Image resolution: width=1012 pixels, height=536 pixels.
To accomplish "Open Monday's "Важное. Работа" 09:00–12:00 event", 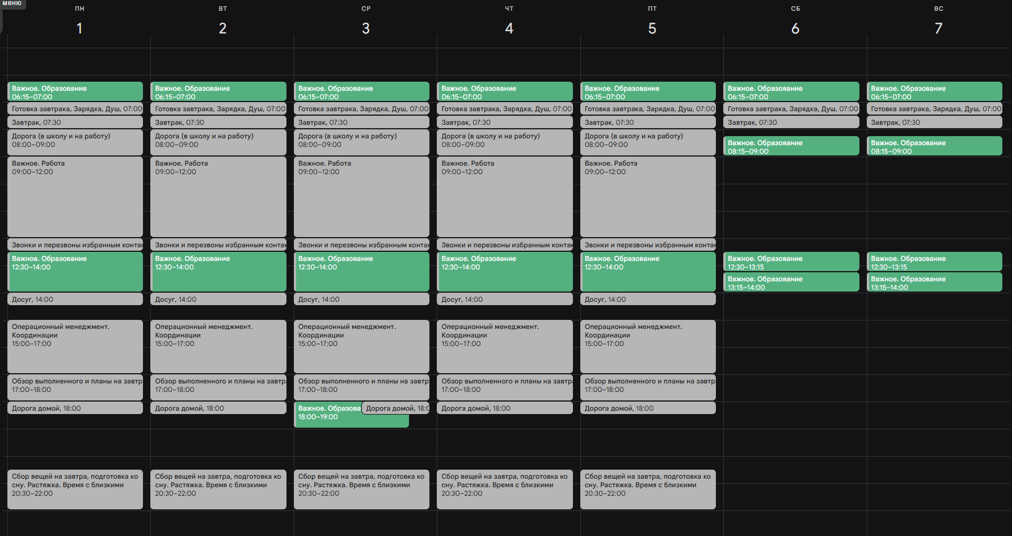I will (75, 196).
